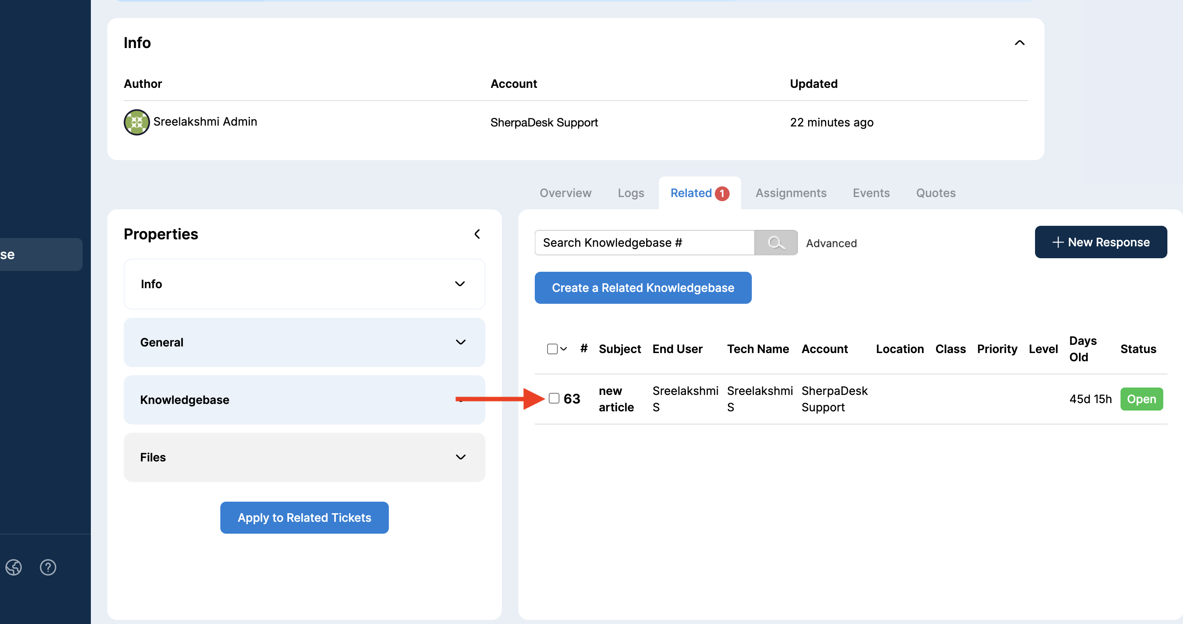Screen dimensions: 1183x624
Task: Open the select-all dropdown arrow
Action: 564,349
